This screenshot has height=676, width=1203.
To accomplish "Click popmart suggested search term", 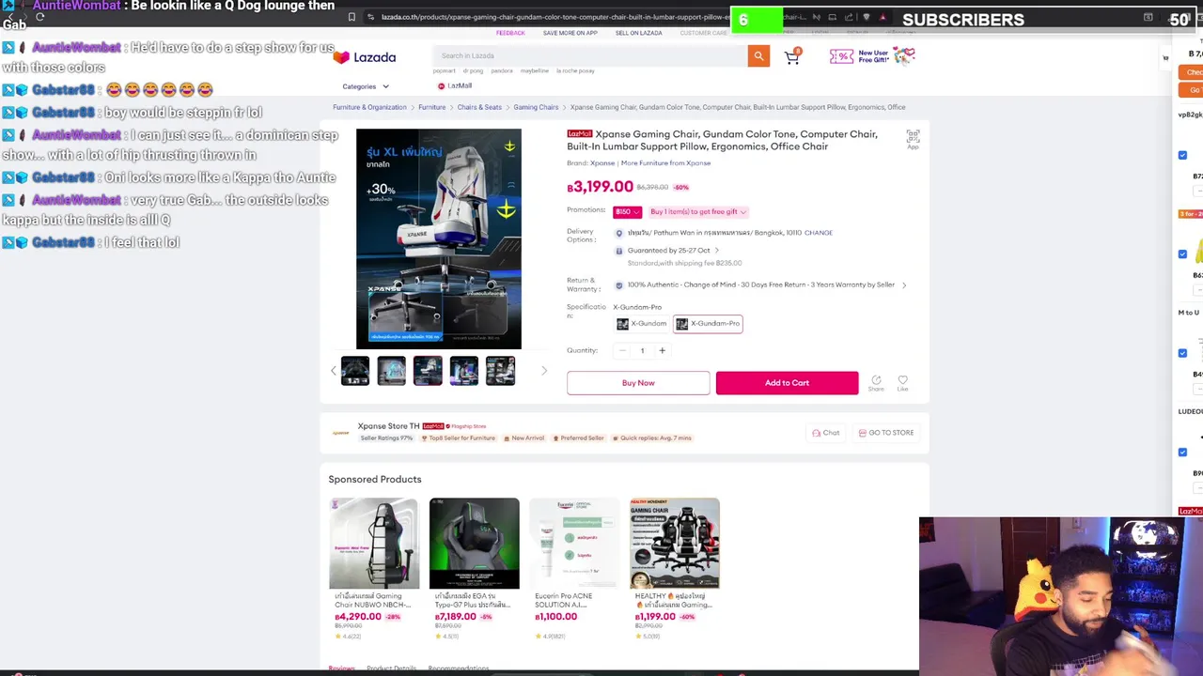I will click(x=444, y=71).
